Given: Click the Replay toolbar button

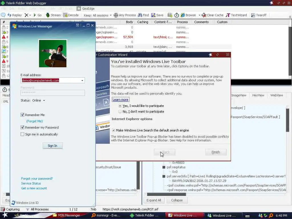Looking at the screenshot, I should click(15, 15).
